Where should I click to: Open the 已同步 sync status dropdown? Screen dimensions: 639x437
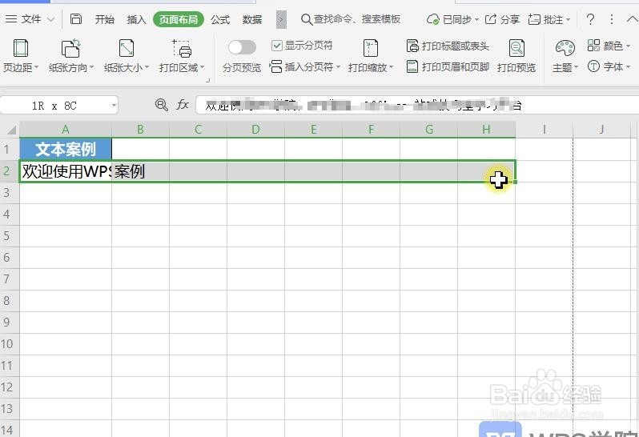coord(452,19)
